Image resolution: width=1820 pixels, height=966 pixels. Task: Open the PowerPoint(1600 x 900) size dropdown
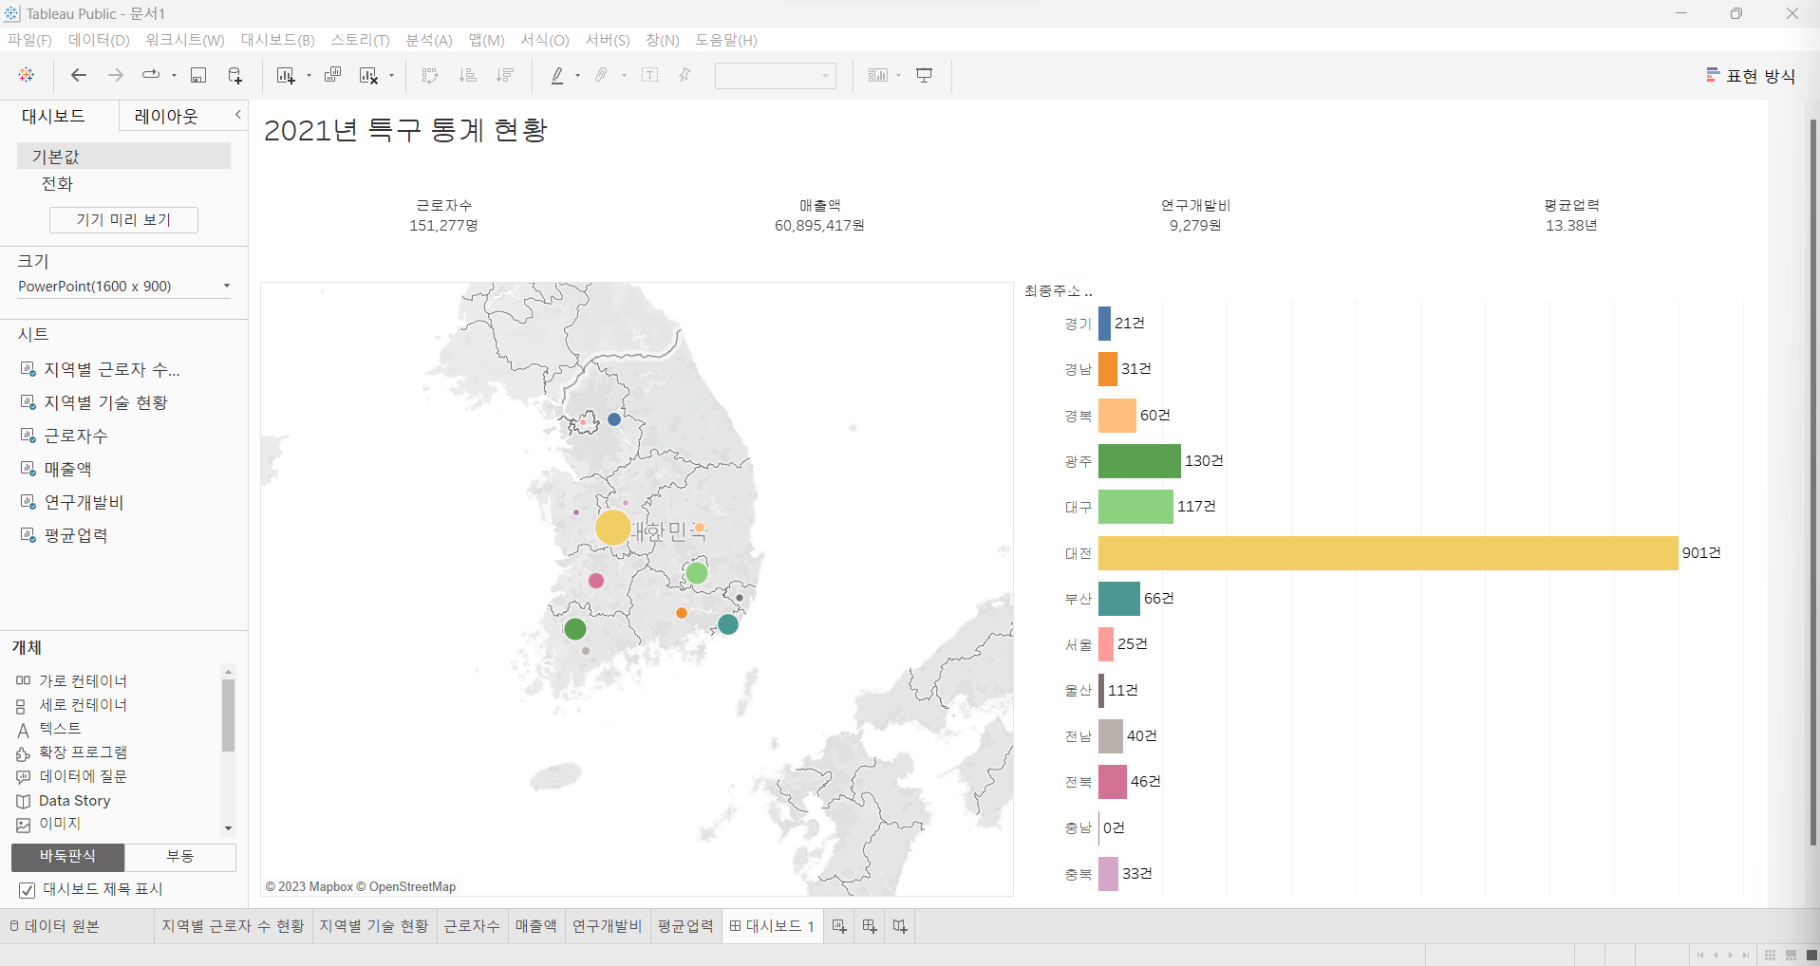(124, 287)
